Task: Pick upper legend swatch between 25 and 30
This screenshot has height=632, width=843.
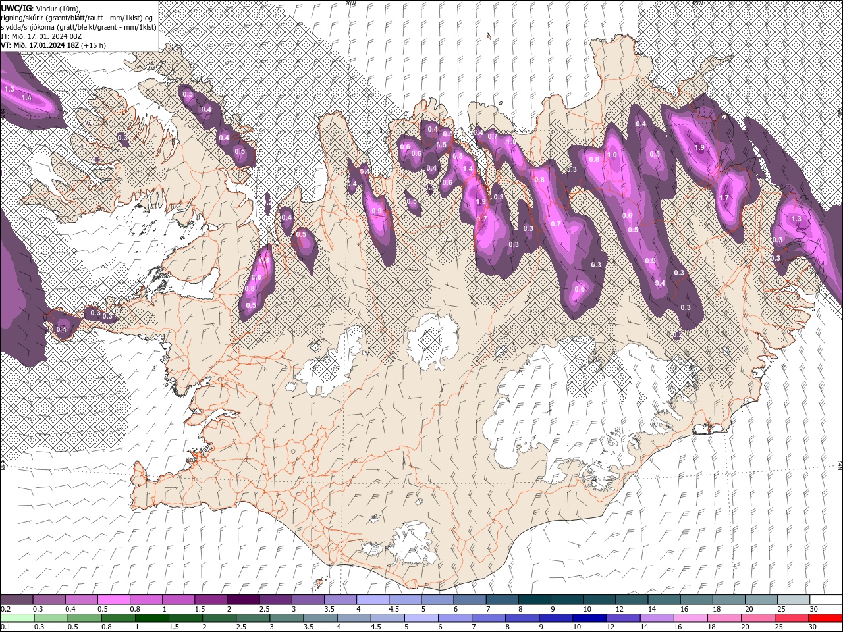Action: coord(794,600)
